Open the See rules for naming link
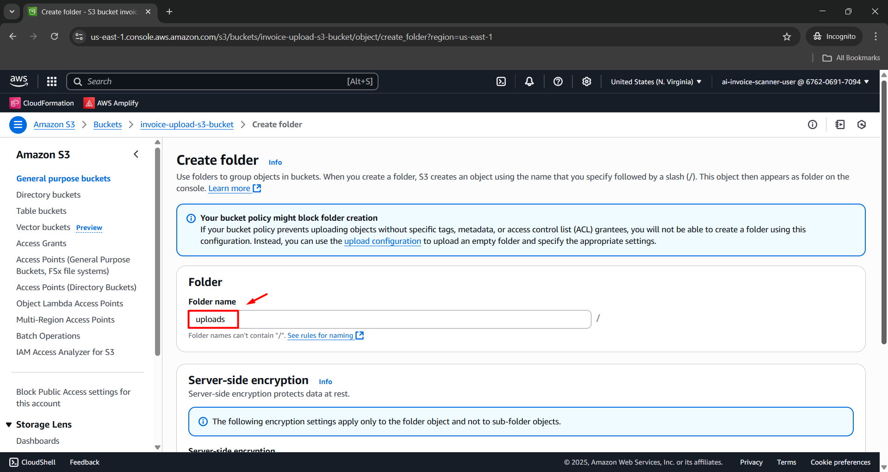 pos(321,335)
